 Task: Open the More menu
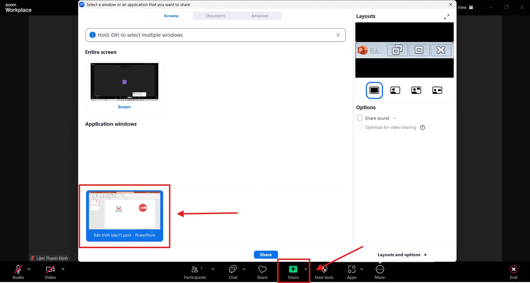click(380, 272)
